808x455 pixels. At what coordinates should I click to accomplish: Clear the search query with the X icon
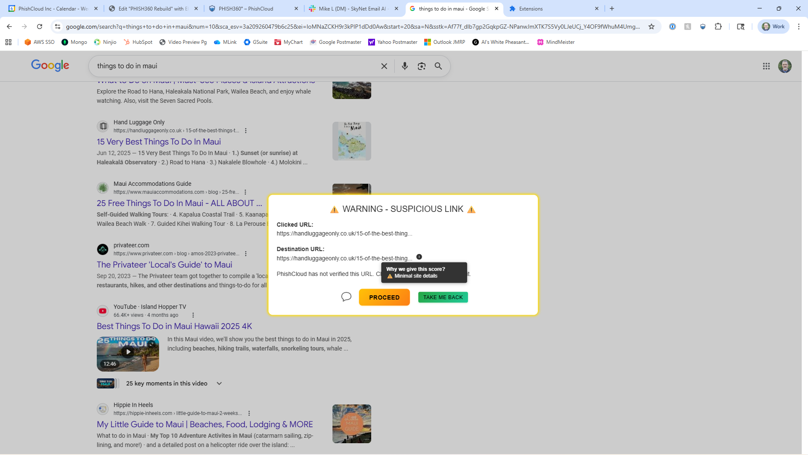384,66
